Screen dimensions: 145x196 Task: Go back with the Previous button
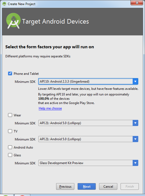pos(65,187)
